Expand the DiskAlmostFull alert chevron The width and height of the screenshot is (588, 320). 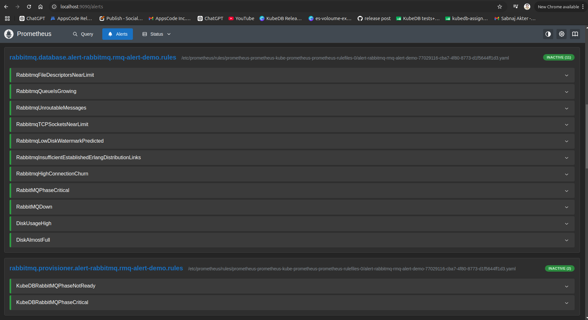coord(567,240)
